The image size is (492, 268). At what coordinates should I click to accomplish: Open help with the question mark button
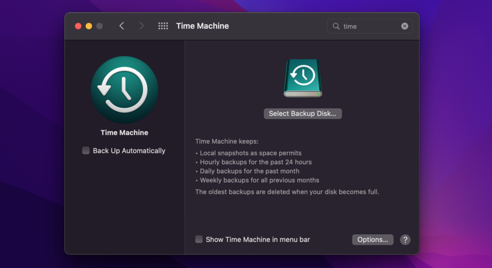pos(405,240)
